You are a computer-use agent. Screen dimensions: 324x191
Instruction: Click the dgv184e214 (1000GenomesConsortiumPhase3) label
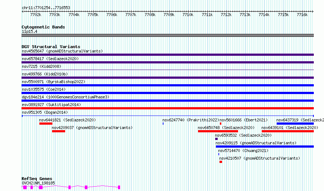66,97
